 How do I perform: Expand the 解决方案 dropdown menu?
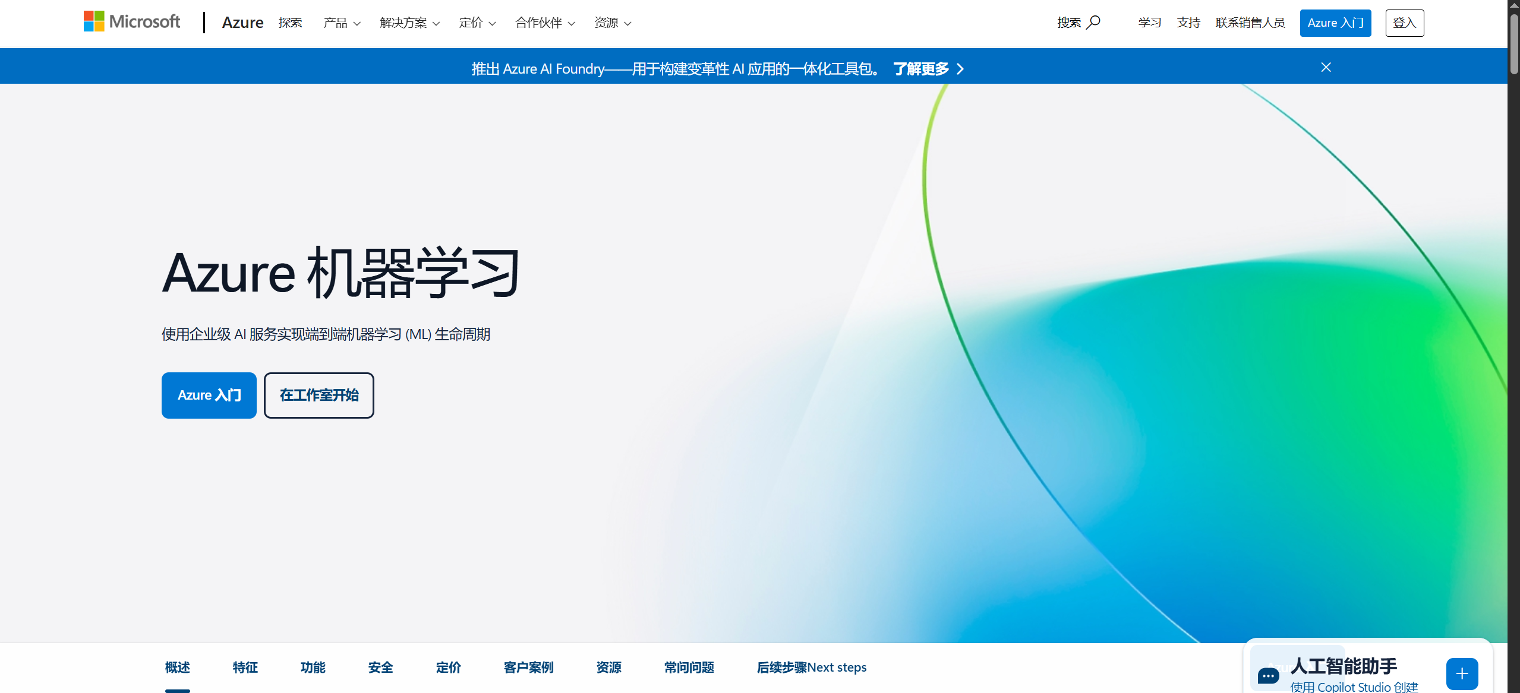point(409,23)
